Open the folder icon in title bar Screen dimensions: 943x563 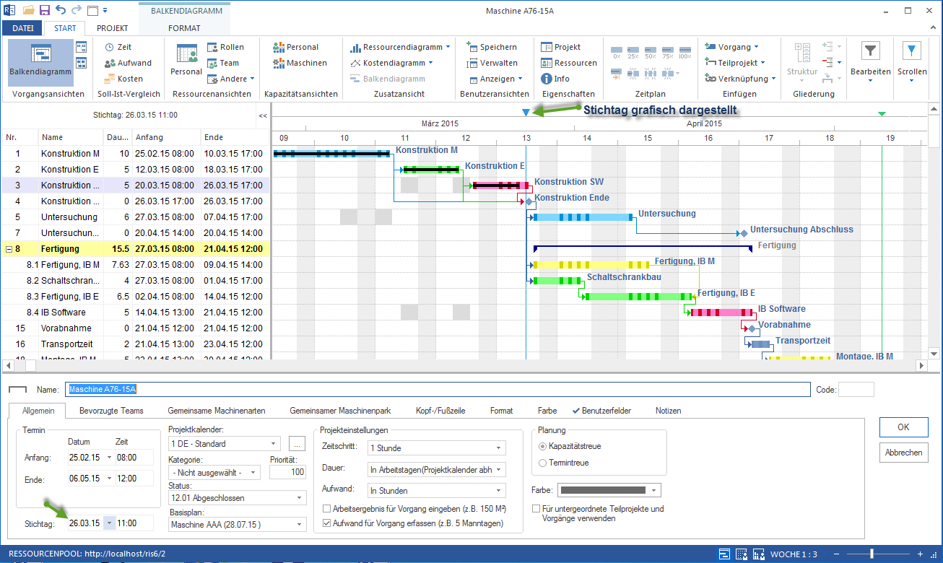click(x=28, y=10)
